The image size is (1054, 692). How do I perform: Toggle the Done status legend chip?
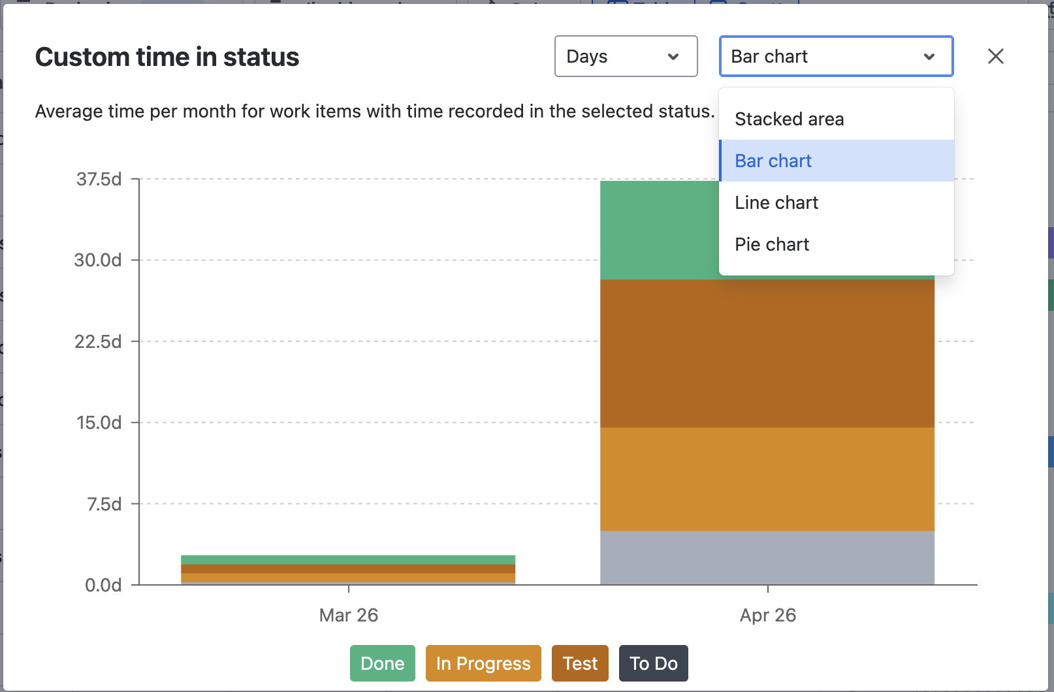[382, 663]
